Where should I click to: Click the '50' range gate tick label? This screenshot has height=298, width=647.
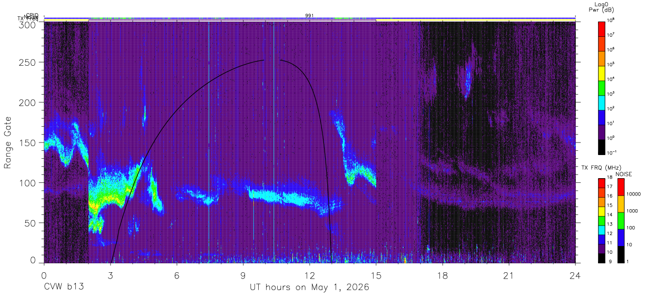coord(31,223)
